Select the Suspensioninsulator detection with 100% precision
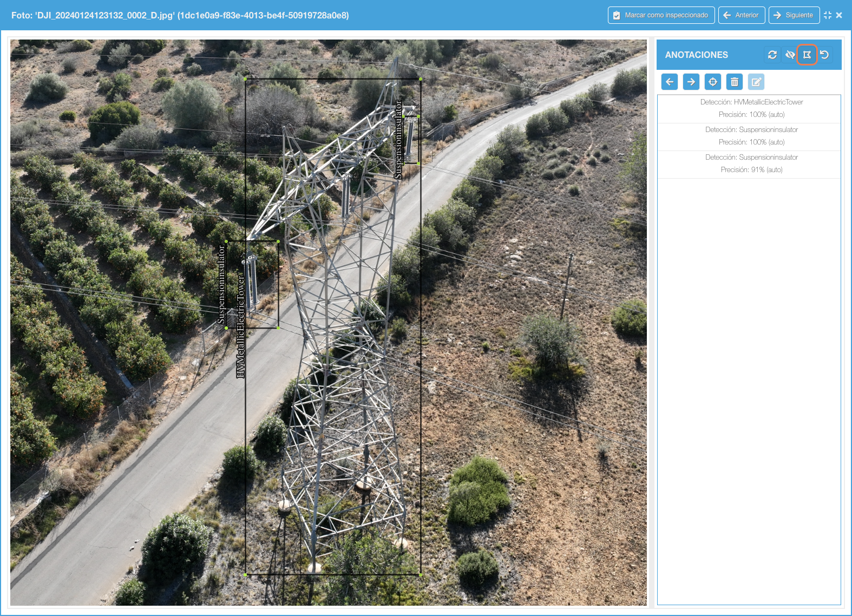 tap(749, 136)
